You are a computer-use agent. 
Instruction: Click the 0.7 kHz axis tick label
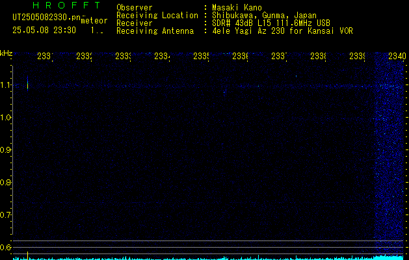(x=5, y=215)
